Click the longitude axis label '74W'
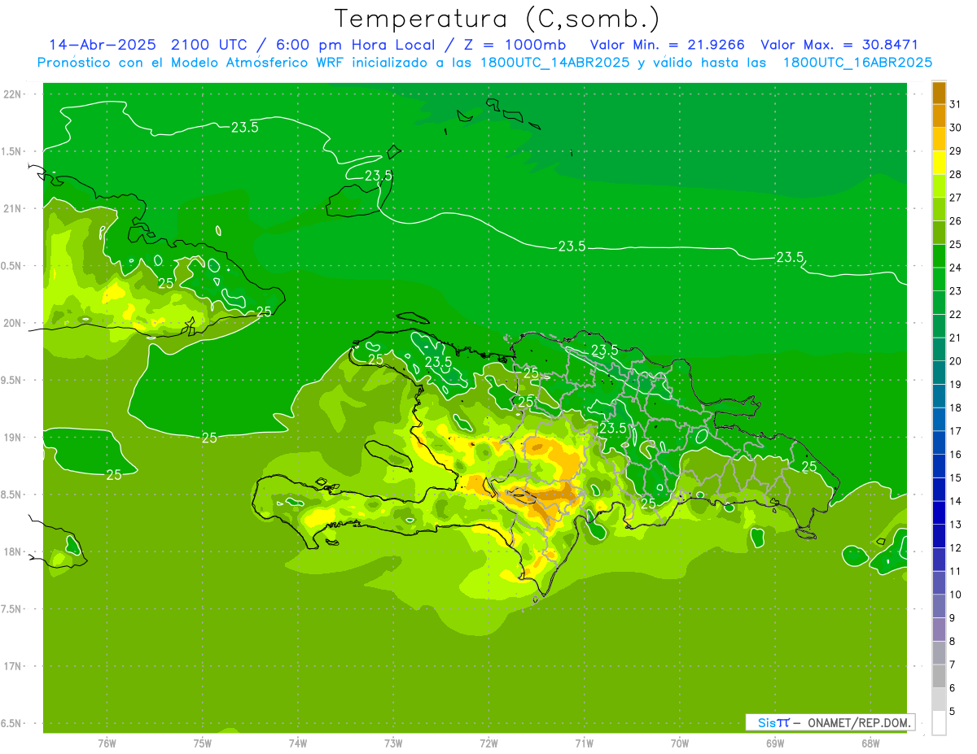The height and width of the screenshot is (754, 977). [297, 743]
